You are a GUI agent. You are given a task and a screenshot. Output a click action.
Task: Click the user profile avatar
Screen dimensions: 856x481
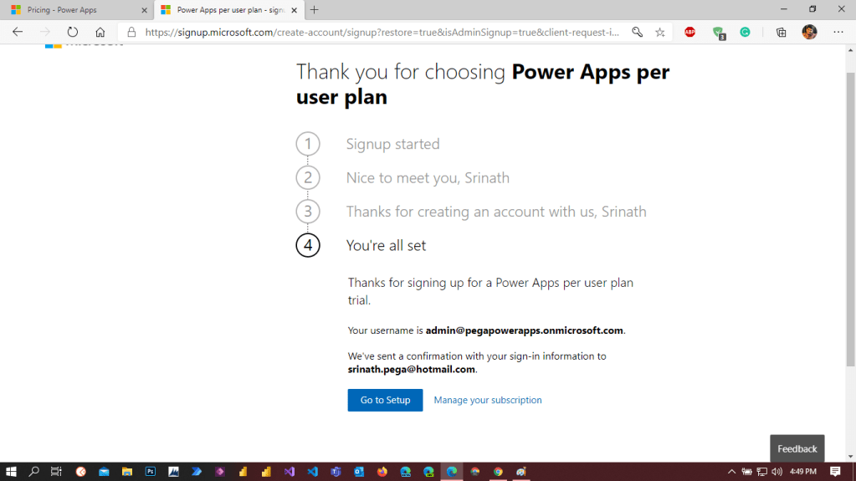point(809,32)
